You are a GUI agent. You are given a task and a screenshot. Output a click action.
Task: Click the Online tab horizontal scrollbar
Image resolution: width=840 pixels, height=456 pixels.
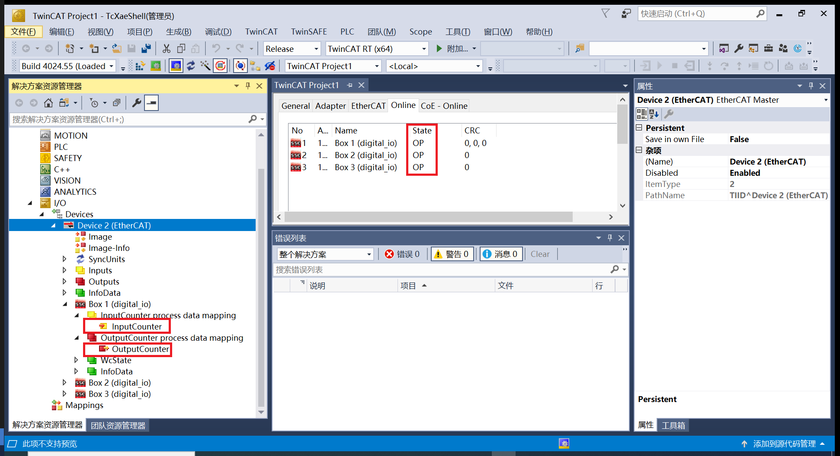click(x=428, y=216)
